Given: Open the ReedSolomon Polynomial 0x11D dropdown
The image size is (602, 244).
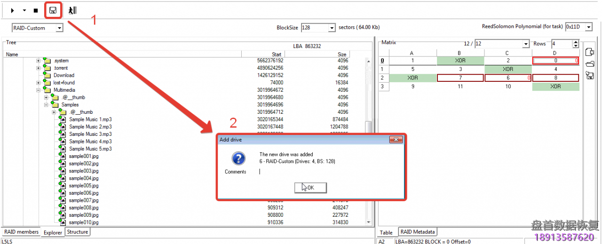Looking at the screenshot, I should 588,27.
